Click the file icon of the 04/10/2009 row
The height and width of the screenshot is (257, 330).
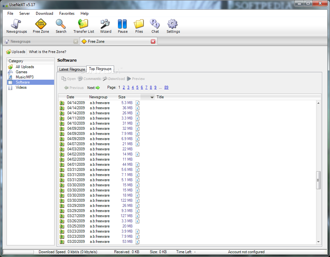[x=62, y=123]
